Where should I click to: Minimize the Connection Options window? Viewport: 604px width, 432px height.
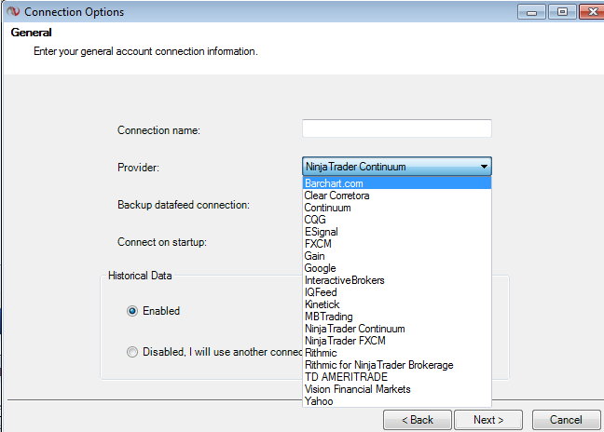[x=531, y=12]
